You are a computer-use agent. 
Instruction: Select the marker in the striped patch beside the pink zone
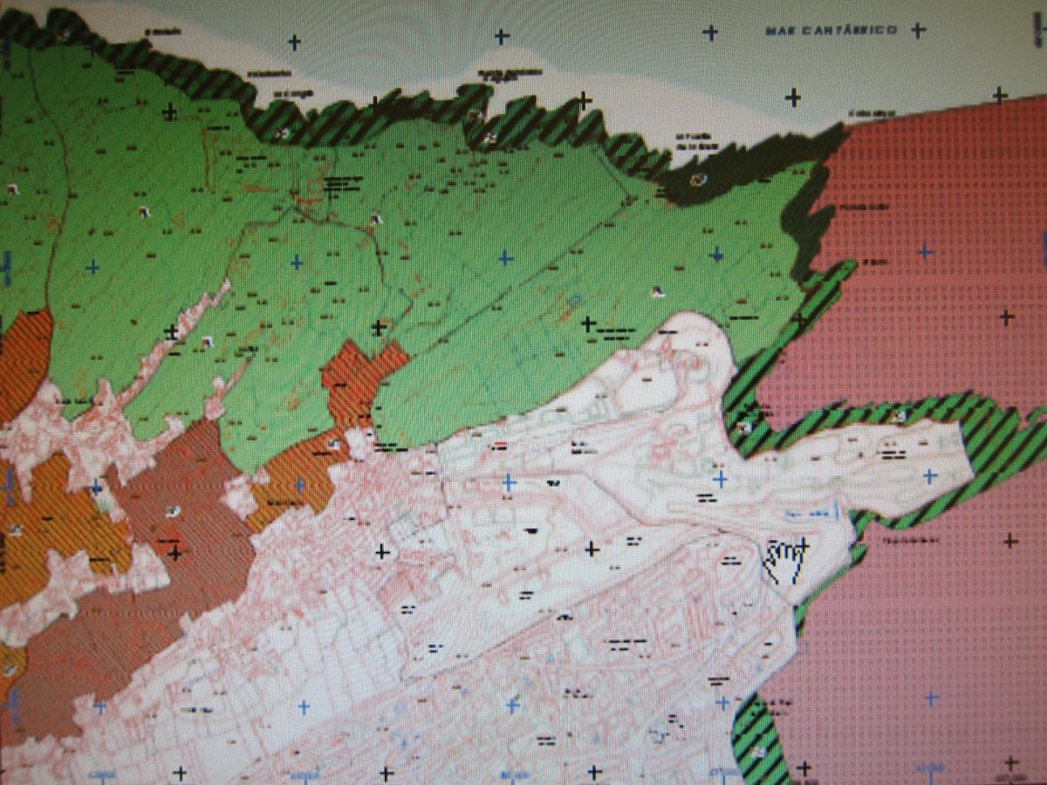pos(743,427)
